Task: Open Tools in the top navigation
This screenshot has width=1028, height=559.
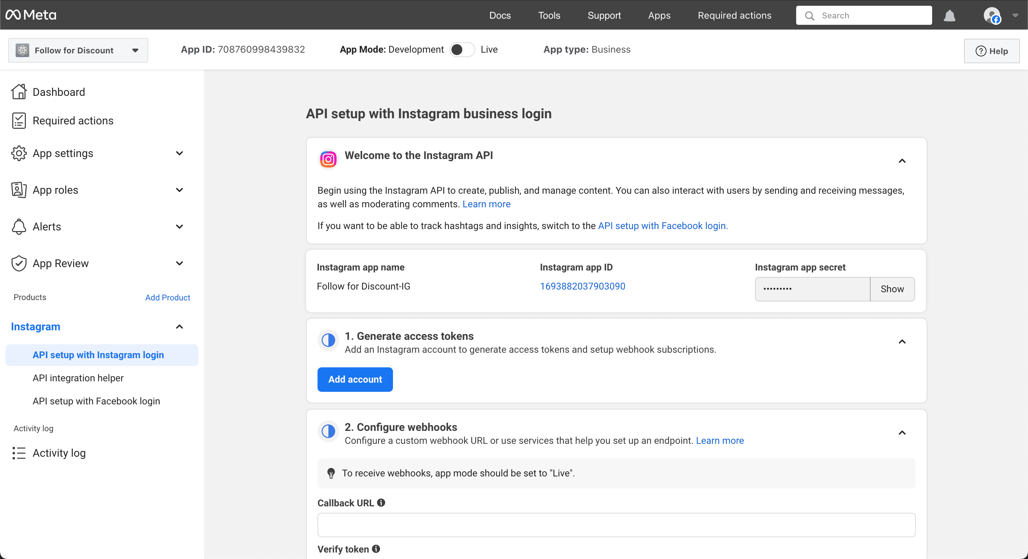Action: [x=549, y=16]
